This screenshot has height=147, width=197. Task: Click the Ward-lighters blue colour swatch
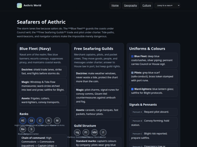[132, 89]
